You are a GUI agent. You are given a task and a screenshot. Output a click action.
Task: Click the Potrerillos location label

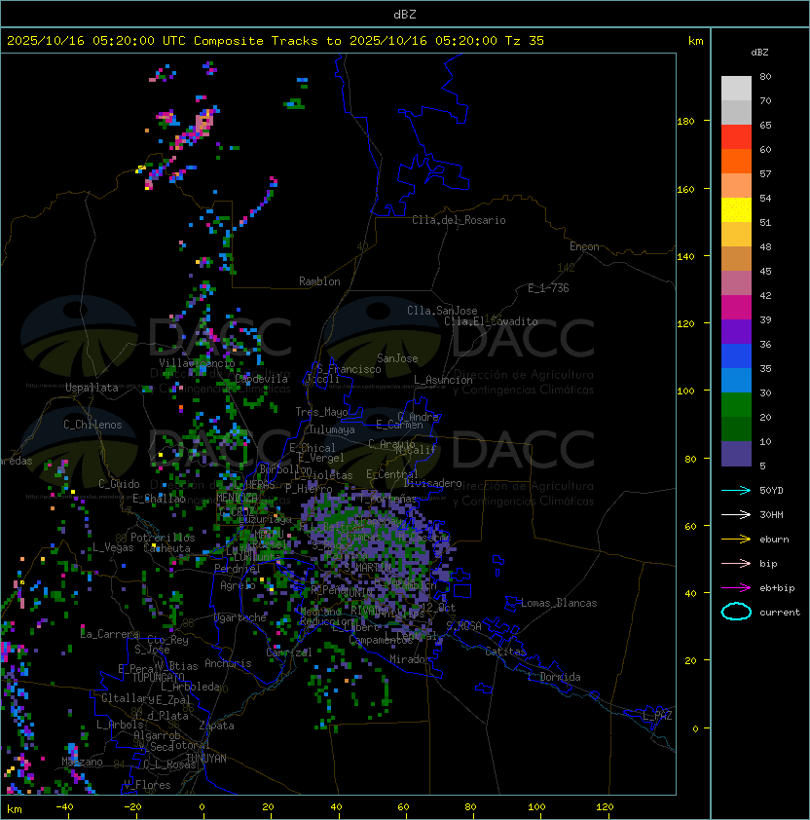click(x=163, y=538)
